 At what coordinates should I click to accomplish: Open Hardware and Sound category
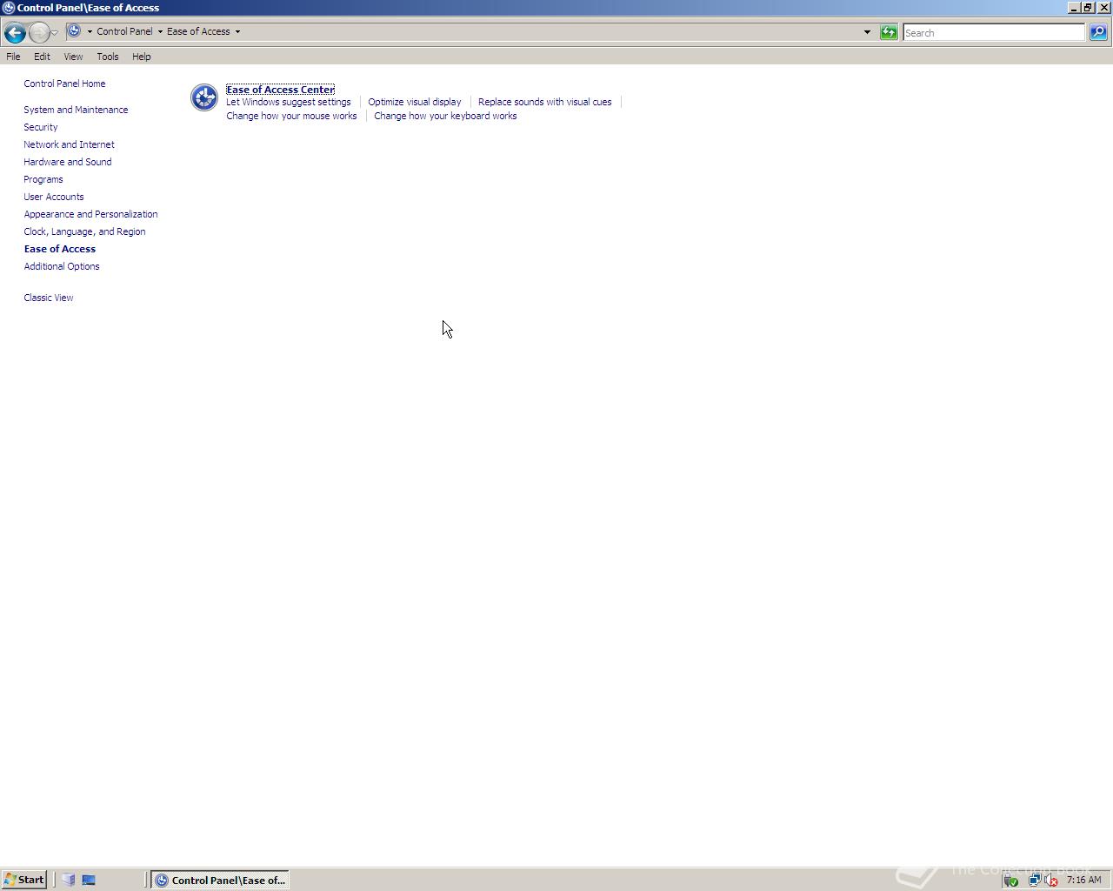point(68,162)
